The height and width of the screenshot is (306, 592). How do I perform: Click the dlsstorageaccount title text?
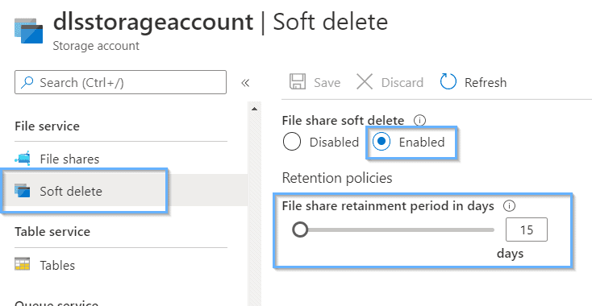[153, 22]
